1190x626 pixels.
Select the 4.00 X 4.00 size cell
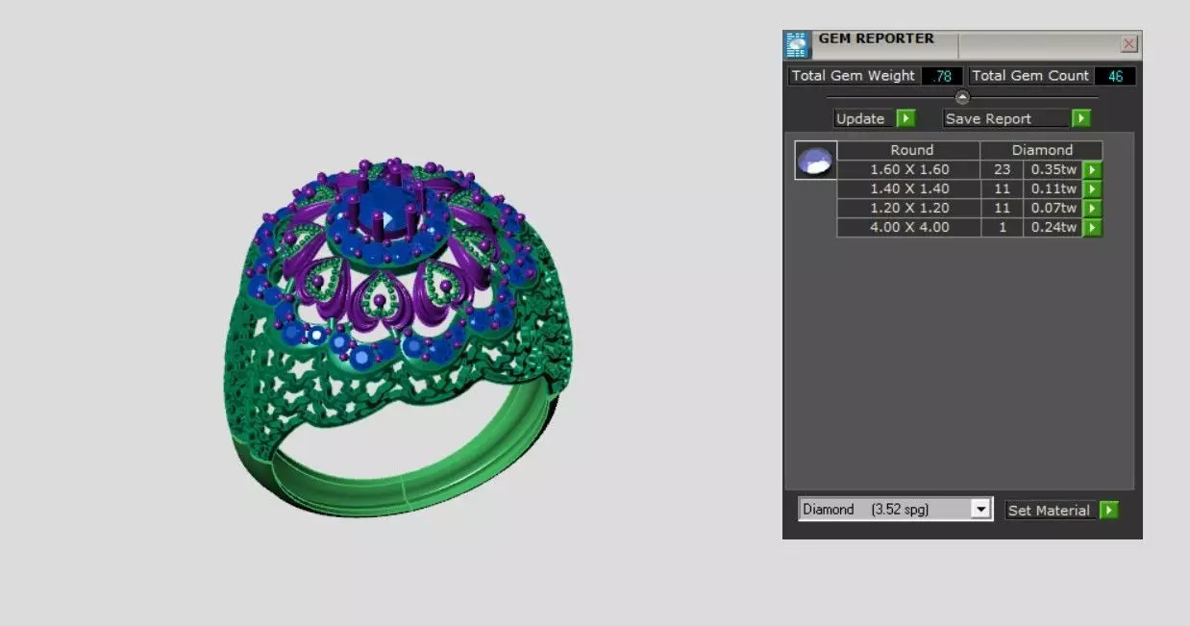908,228
